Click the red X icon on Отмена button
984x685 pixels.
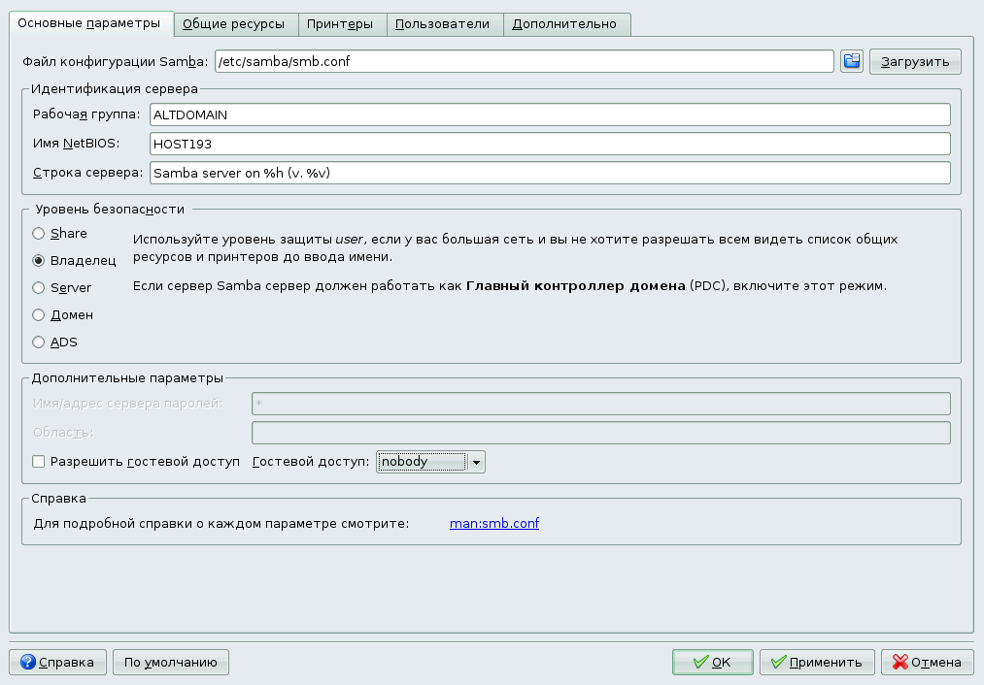tap(899, 662)
